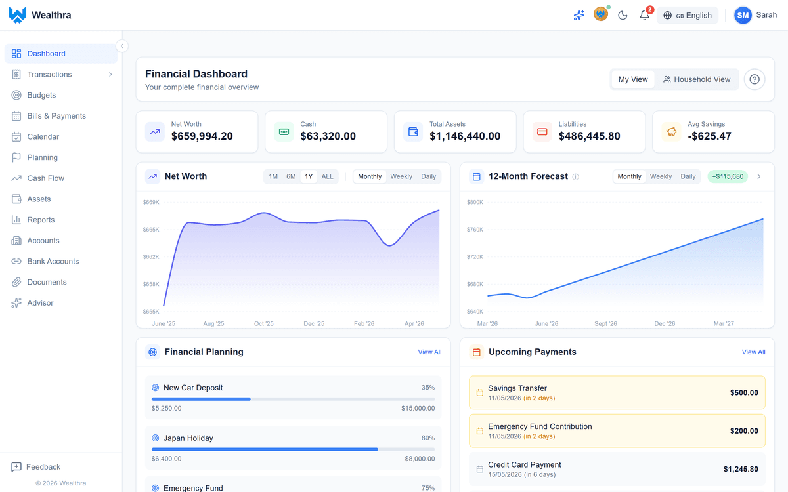The height and width of the screenshot is (492, 788).
Task: Expand forecast with right chevron
Action: pos(759,176)
